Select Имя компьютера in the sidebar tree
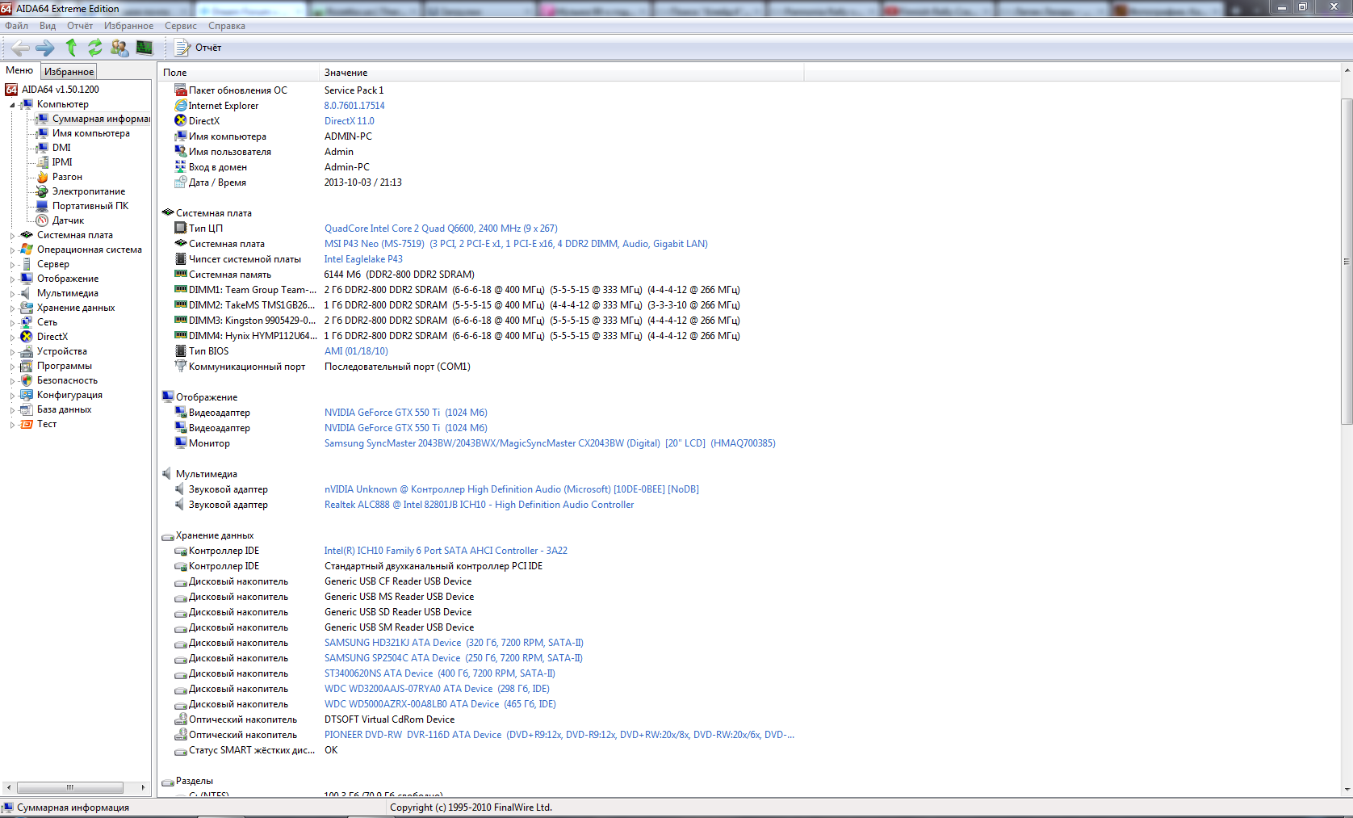The width and height of the screenshot is (1353, 818). (90, 133)
